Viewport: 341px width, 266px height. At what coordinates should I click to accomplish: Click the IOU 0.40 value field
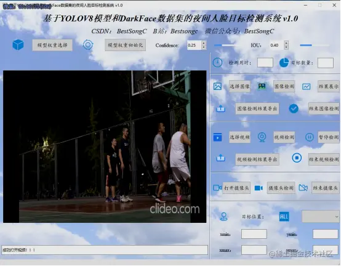[276, 45]
